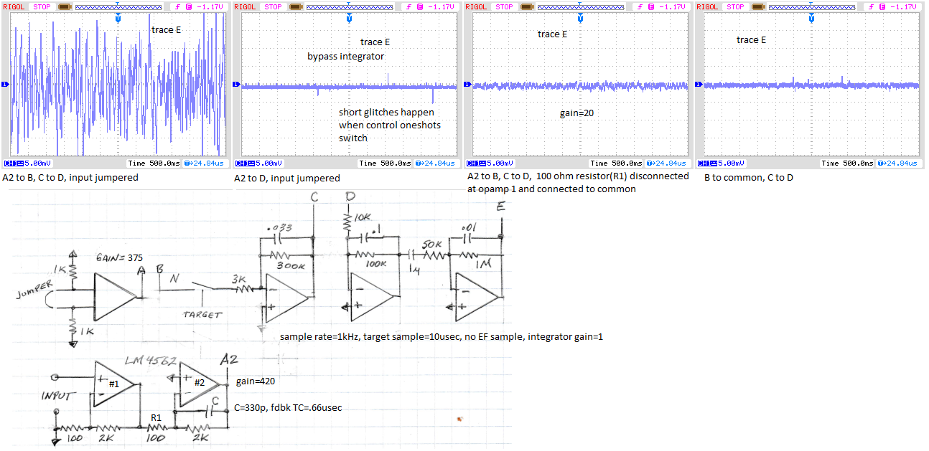This screenshot has height=451, width=929.
Task: Click 'Time 500.0ms' readout under 'short glitches' note
Action: tap(386, 163)
